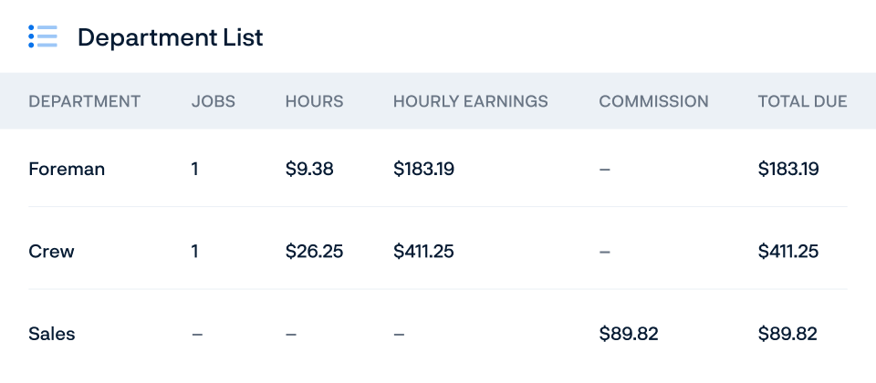Click the Sales commission amount $89.82
Viewport: 876px width, 383px height.
(629, 334)
